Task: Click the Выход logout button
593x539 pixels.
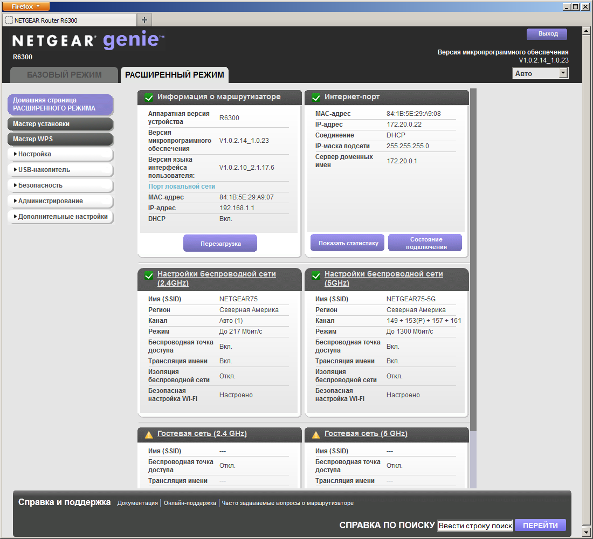Action: [x=547, y=34]
